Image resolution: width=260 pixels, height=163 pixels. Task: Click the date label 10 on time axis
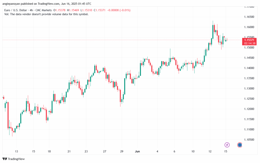click(193, 151)
